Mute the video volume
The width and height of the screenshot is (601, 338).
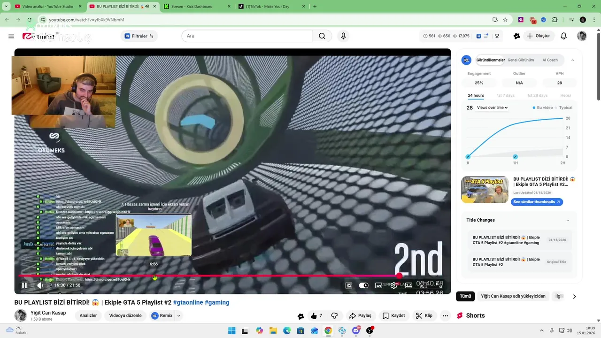tap(40, 285)
